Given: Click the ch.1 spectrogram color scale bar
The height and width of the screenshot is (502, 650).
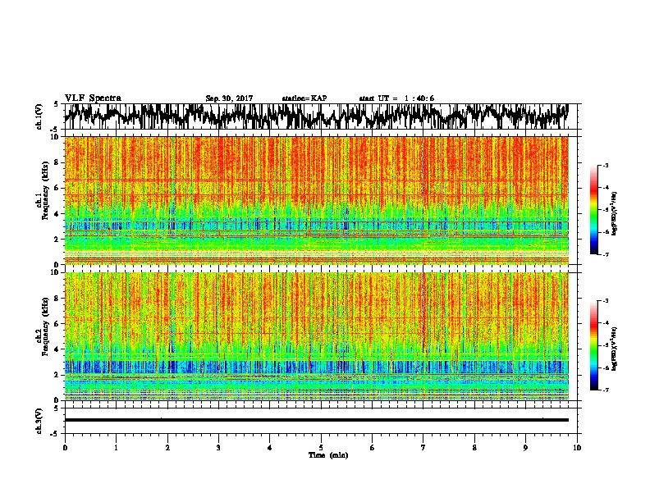Looking at the screenshot, I should (x=593, y=210).
